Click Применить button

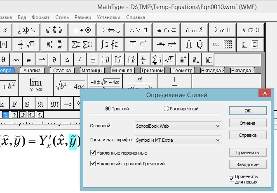[x=248, y=152]
